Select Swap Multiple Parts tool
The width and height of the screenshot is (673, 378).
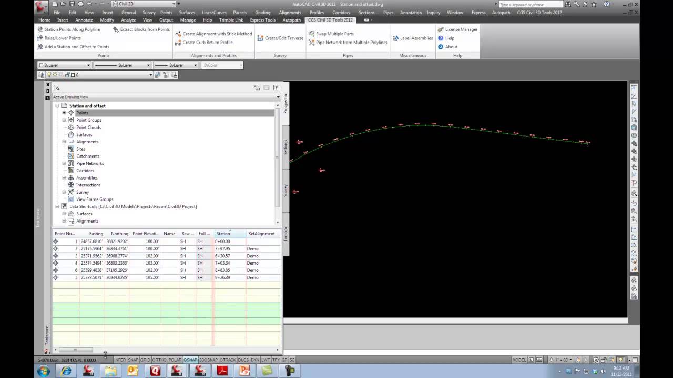(331, 34)
